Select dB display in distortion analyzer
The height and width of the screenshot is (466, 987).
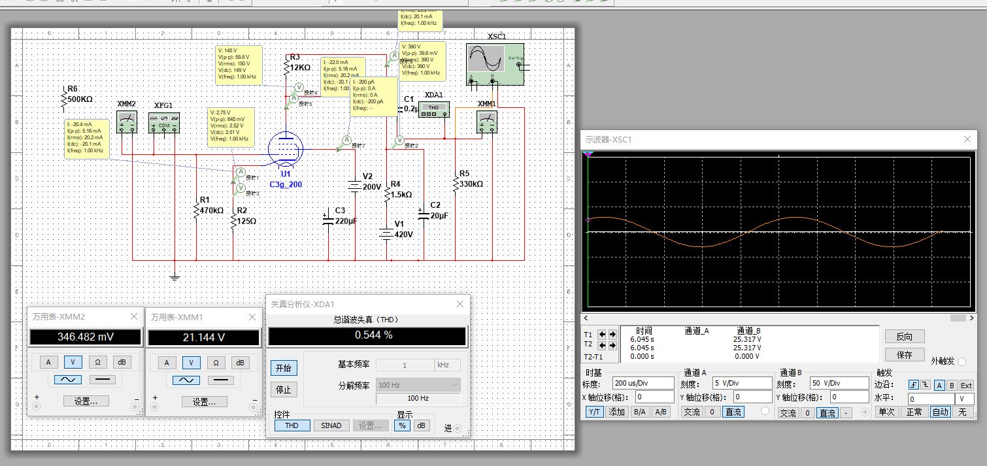coord(422,425)
